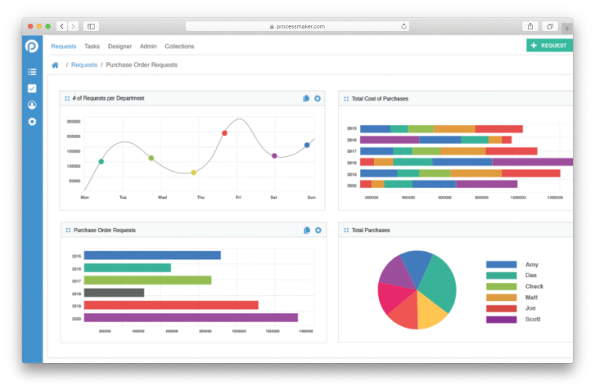Viewport: 595px width, 390px height.
Task: Open the Admin menu
Action: 148,47
